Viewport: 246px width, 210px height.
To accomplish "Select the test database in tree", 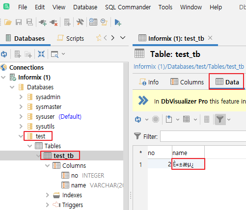I will click(x=40, y=136).
